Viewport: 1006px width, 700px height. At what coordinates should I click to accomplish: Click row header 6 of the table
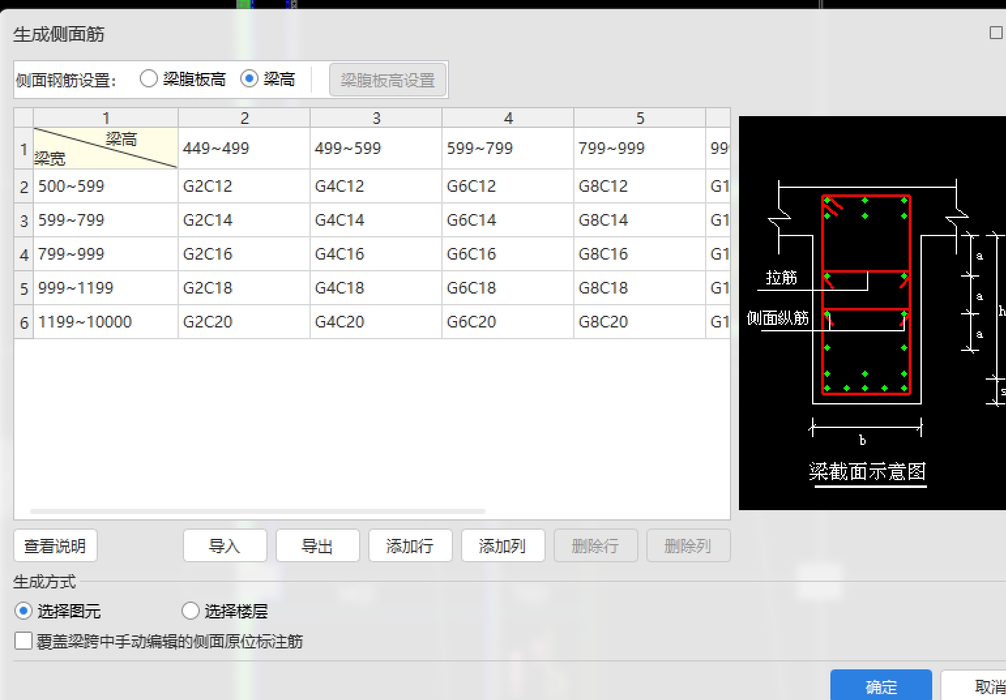point(24,322)
